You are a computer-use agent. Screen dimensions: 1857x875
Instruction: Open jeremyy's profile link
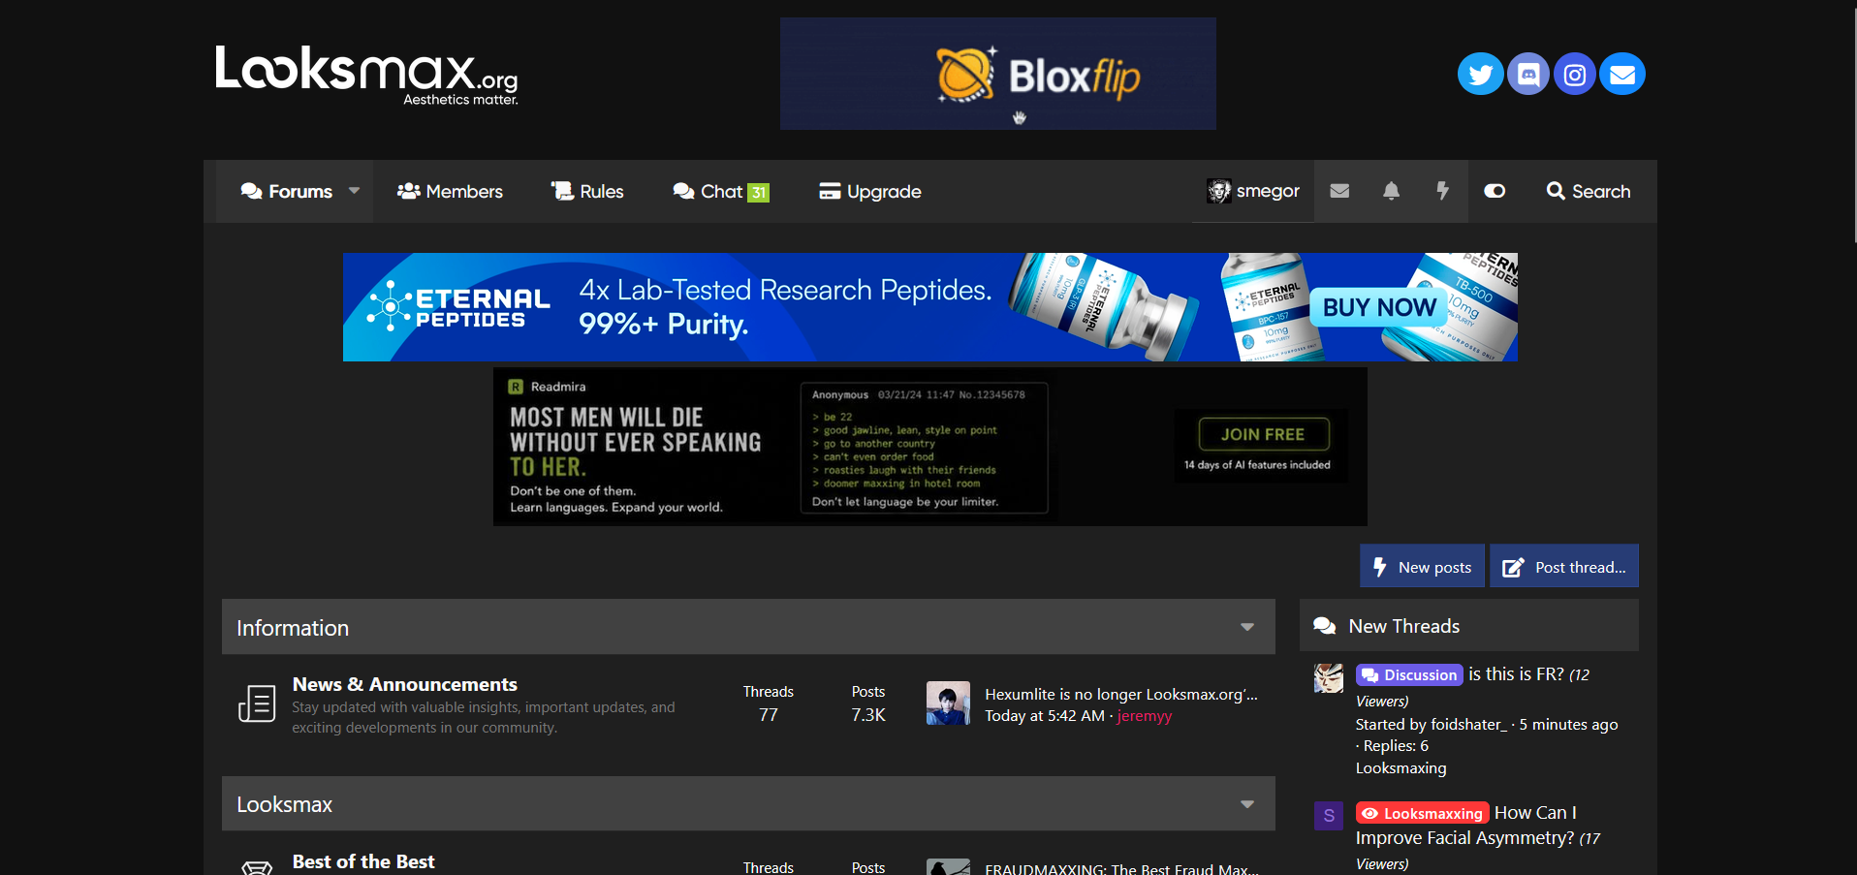click(1145, 716)
